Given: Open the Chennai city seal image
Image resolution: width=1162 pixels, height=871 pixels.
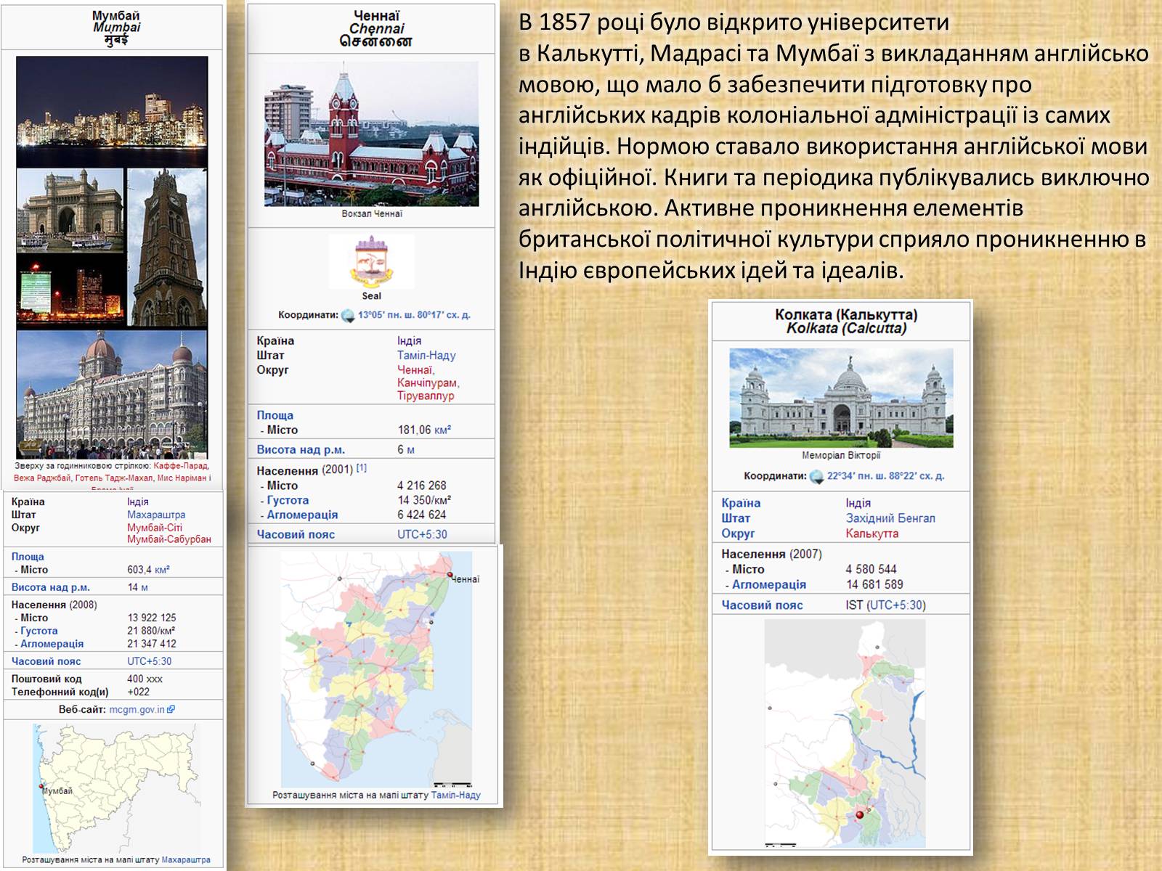Looking at the screenshot, I should 372,261.
